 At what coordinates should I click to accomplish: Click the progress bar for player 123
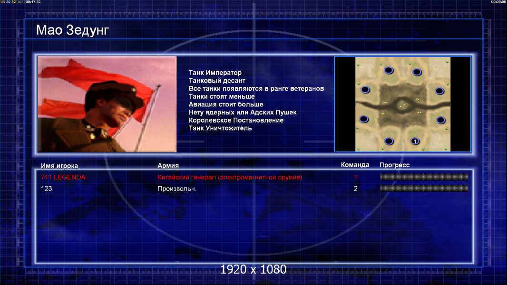click(x=424, y=188)
